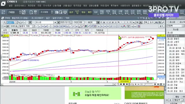Click the 나스닥 quick button
Image resolution: width=185 pixels, height=104 pixels.
click(x=77, y=12)
